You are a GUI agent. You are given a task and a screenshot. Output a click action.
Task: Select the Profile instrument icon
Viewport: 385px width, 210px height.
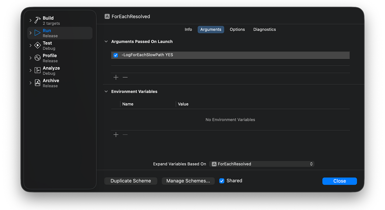(x=38, y=58)
